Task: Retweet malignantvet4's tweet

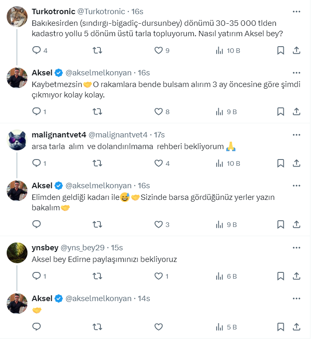Action: [x=97, y=163]
